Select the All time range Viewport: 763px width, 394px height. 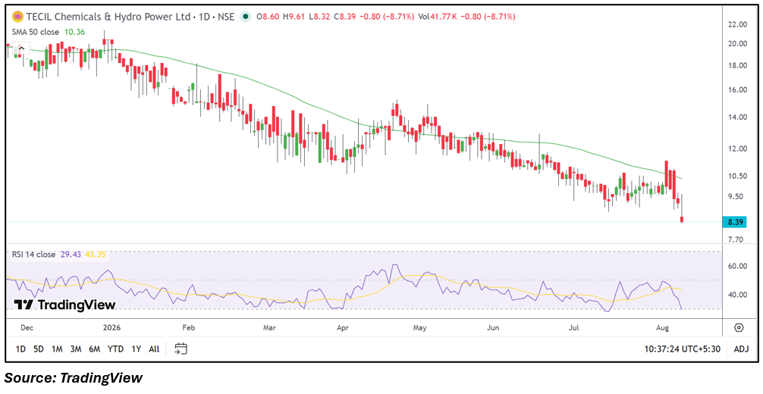pyautogui.click(x=154, y=349)
